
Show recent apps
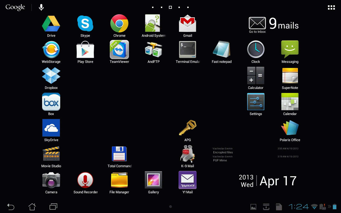[53, 206]
